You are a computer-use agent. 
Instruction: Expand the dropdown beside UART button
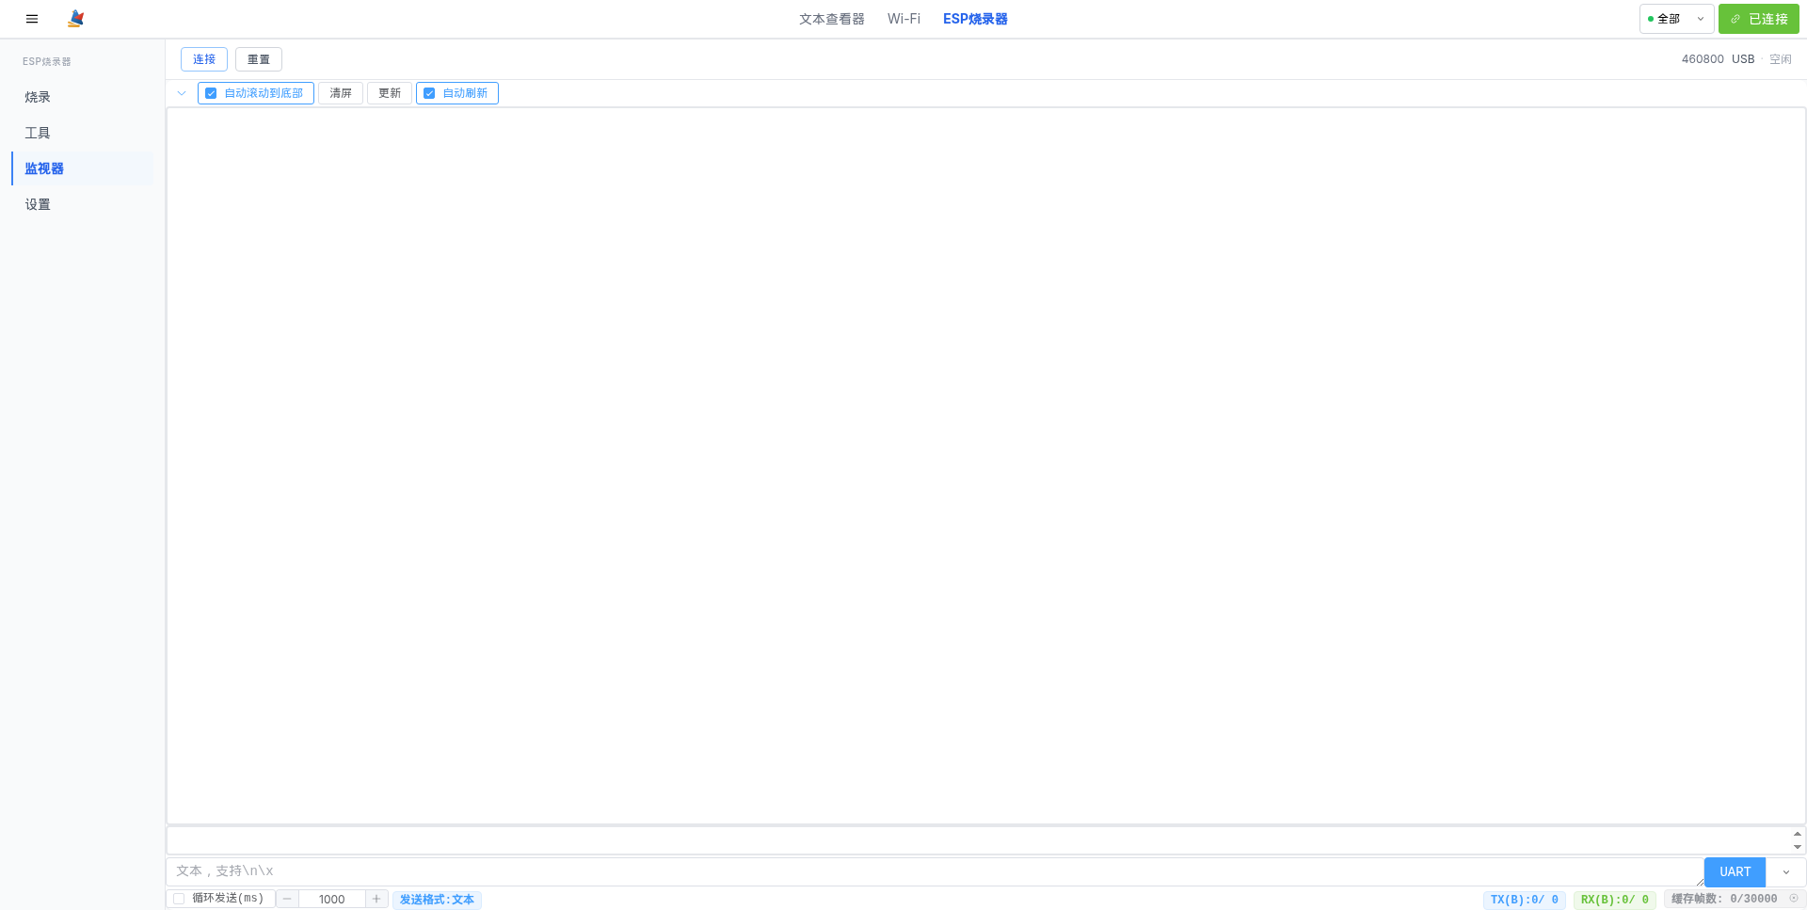(1785, 872)
